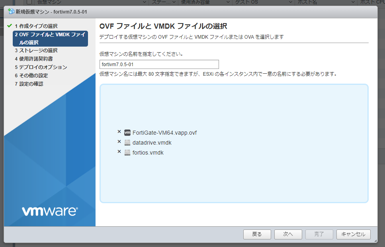385x247 pixels.
Task: Open ステー... column dropdown in background table
Action: point(174,2)
